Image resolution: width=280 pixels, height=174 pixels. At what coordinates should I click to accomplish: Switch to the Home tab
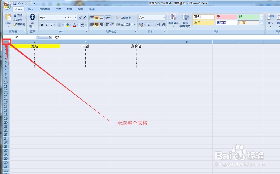18,9
